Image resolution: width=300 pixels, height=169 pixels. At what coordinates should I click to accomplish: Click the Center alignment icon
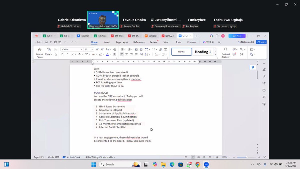(126, 54)
